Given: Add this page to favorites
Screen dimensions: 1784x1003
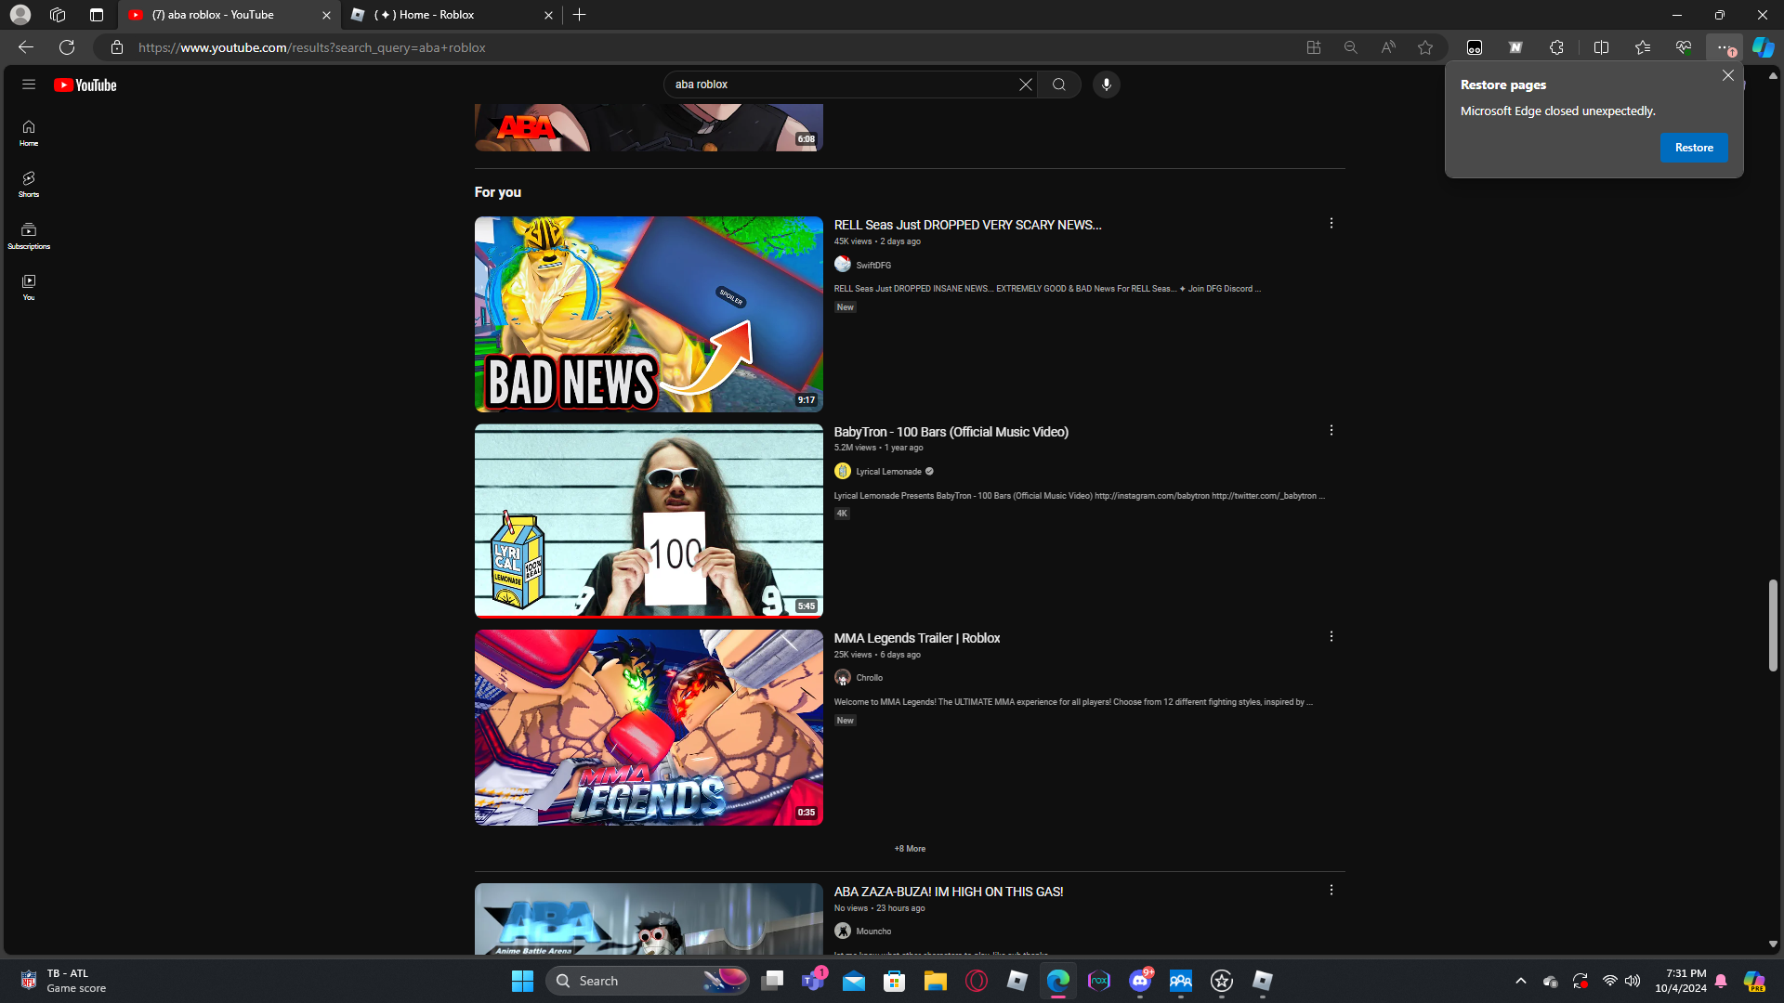Looking at the screenshot, I should tap(1425, 47).
